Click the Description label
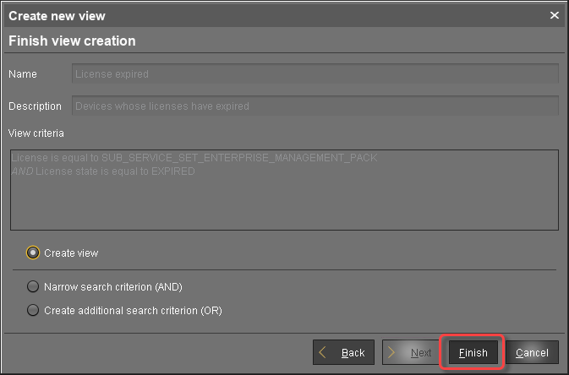 35,106
